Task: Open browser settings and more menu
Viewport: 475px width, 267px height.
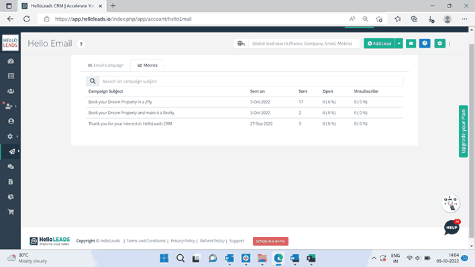Action: pyautogui.click(x=464, y=19)
